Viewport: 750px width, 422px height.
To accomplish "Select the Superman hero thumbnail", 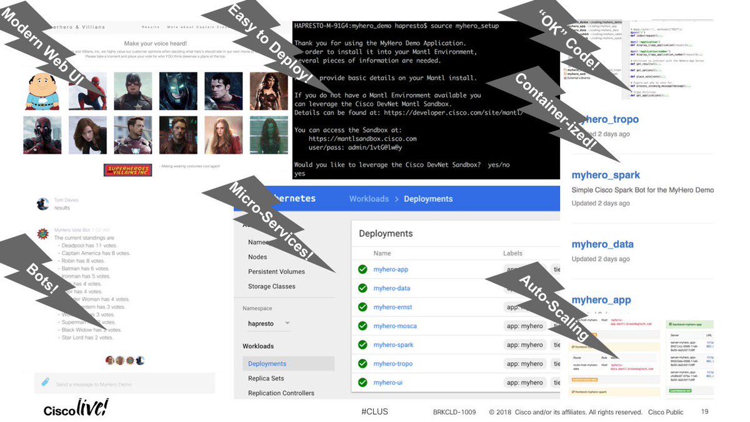I will 223,91.
